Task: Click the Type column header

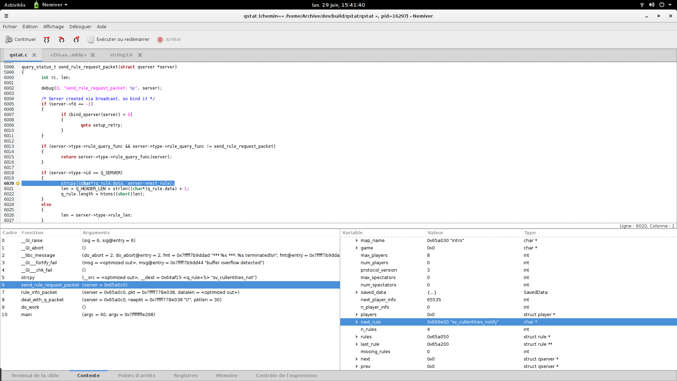Action: [x=599, y=233]
